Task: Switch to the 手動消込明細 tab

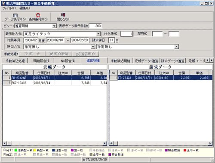Action: pyautogui.click(x=120, y=61)
